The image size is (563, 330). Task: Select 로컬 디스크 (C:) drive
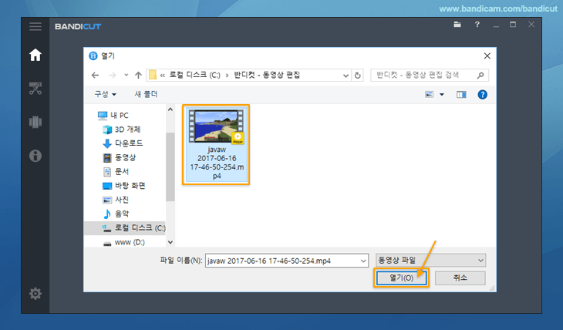[x=133, y=228]
